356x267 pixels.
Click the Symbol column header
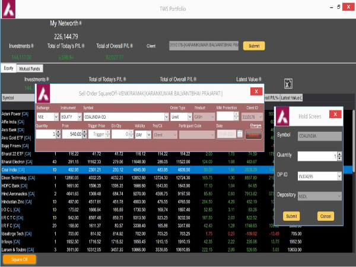click(18, 98)
